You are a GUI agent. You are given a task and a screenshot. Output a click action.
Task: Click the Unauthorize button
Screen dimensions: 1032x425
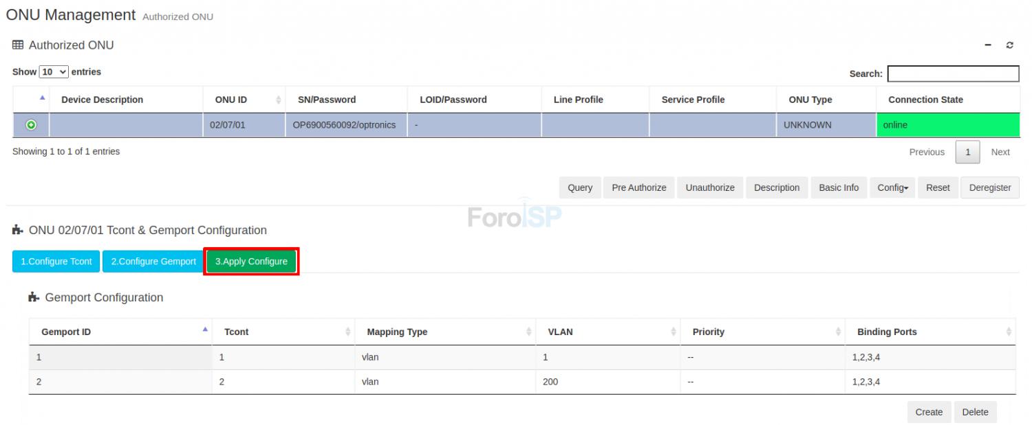(x=709, y=187)
